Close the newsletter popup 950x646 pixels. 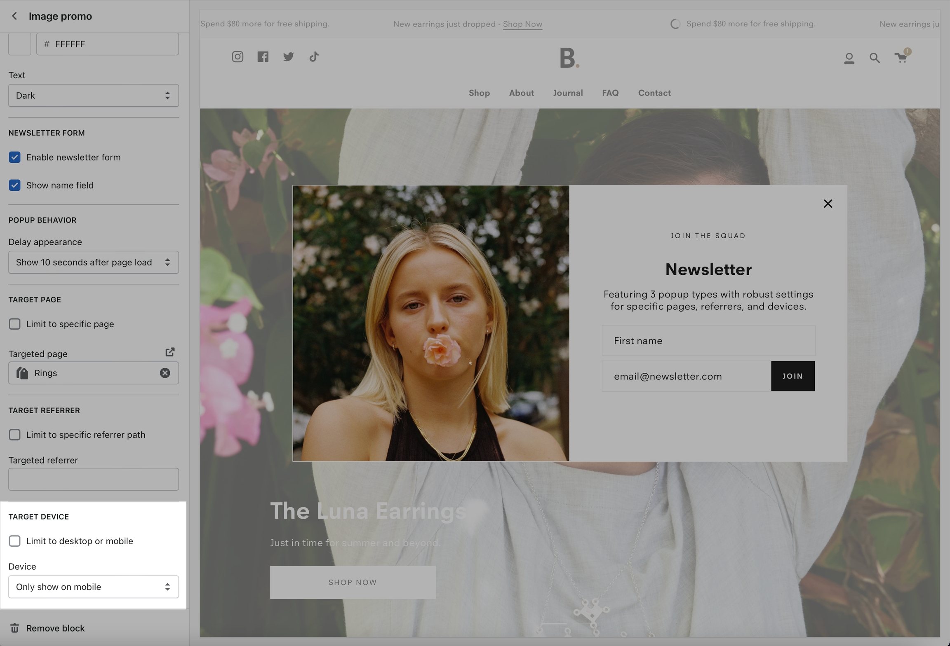(x=828, y=204)
